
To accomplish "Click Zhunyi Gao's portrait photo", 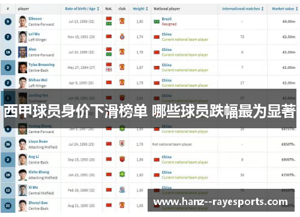I will click(x=22, y=206).
